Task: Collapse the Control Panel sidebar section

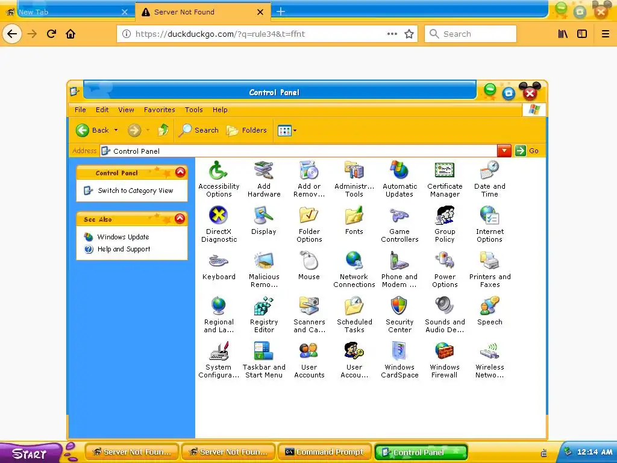Action: [x=180, y=172]
